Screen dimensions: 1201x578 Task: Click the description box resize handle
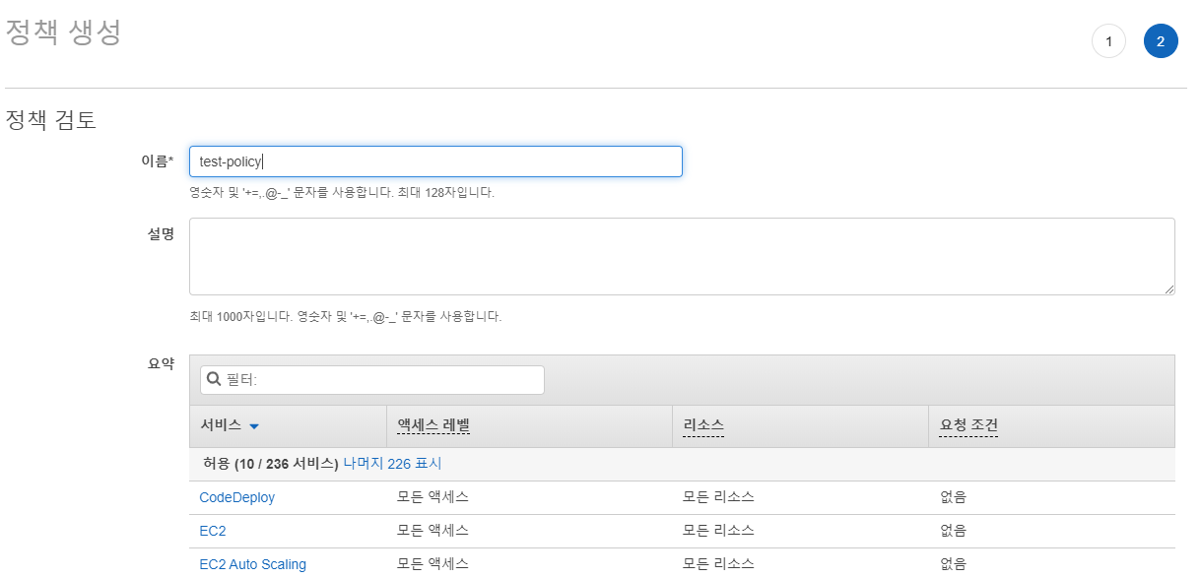pos(1169,289)
